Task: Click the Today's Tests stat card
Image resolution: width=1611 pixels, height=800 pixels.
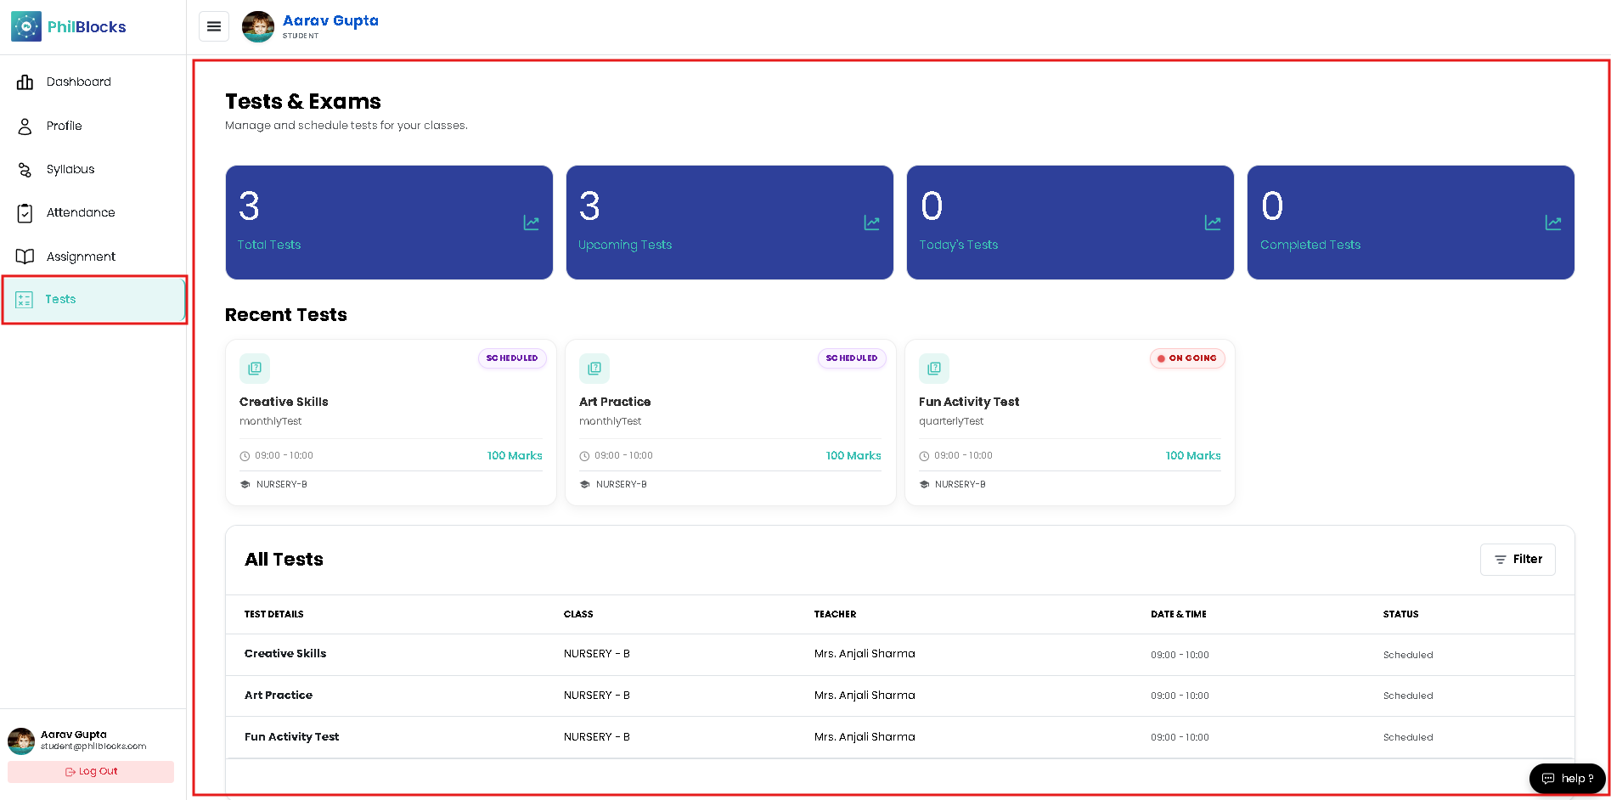Action: 1070,223
